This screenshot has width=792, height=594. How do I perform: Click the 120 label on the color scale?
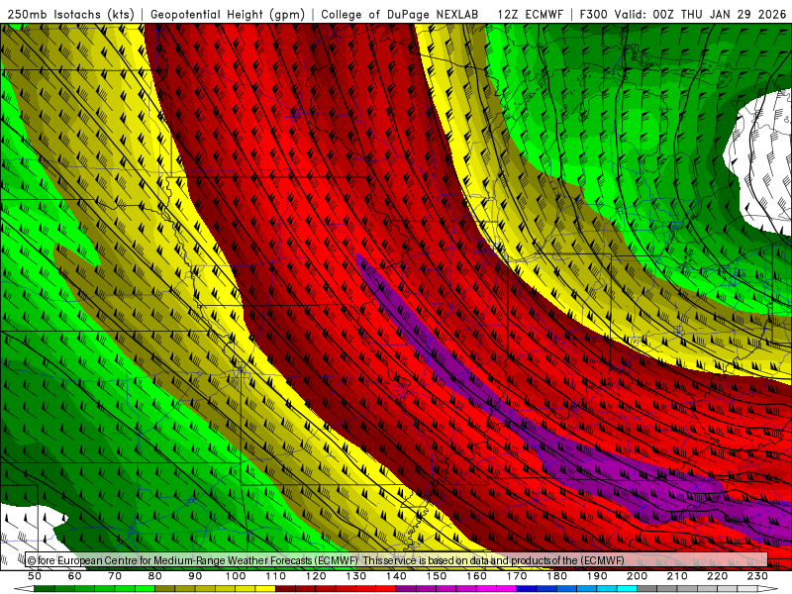[316, 576]
